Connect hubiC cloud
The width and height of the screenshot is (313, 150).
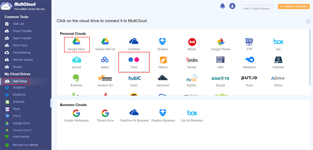coord(134,80)
